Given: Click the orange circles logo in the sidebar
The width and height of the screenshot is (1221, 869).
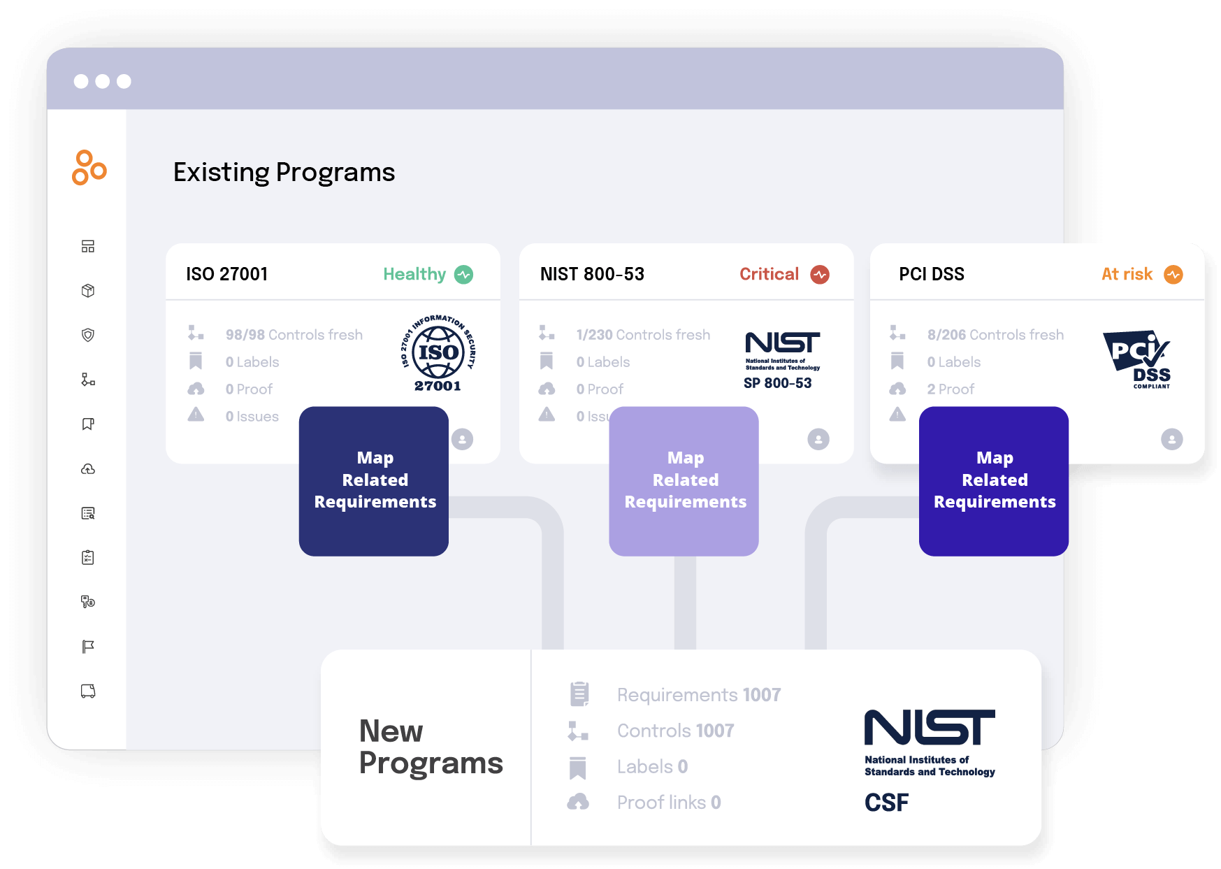Looking at the screenshot, I should click(89, 168).
